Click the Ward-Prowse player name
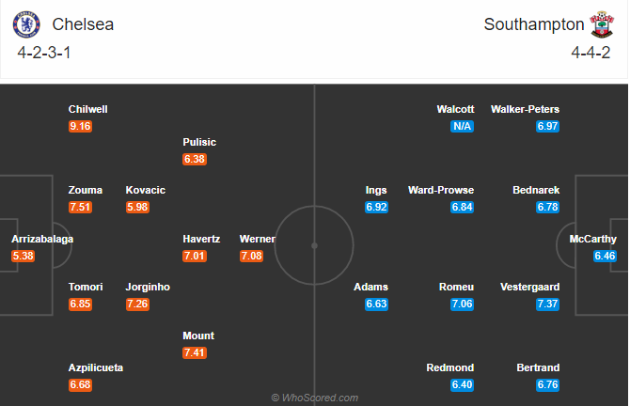This screenshot has width=630, height=406. point(441,190)
